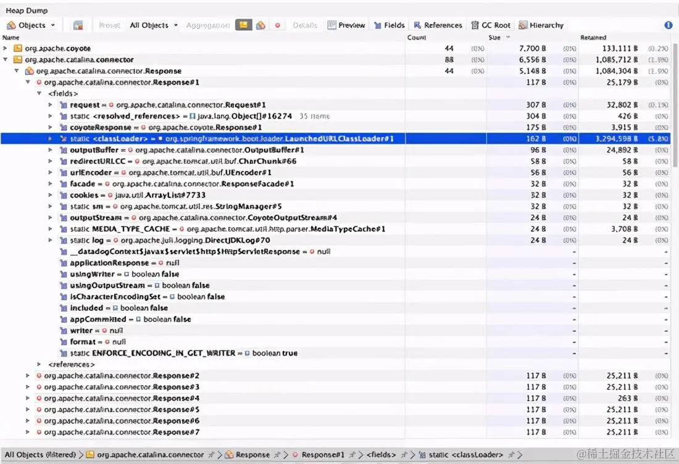Click the <fields> breadcrumb segment

[x=381, y=455]
